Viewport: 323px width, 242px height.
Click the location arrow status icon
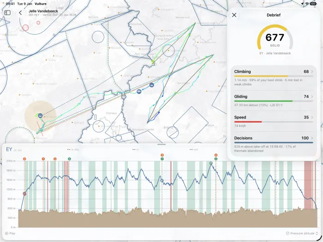click(302, 4)
